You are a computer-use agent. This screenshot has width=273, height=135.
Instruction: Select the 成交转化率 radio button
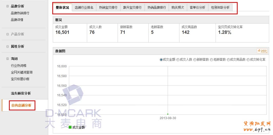248,60
